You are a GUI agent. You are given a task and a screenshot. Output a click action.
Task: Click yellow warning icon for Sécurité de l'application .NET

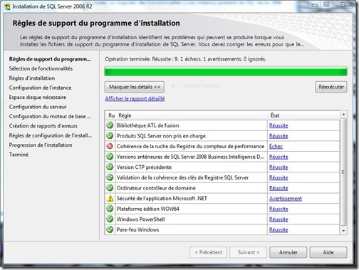coord(110,198)
